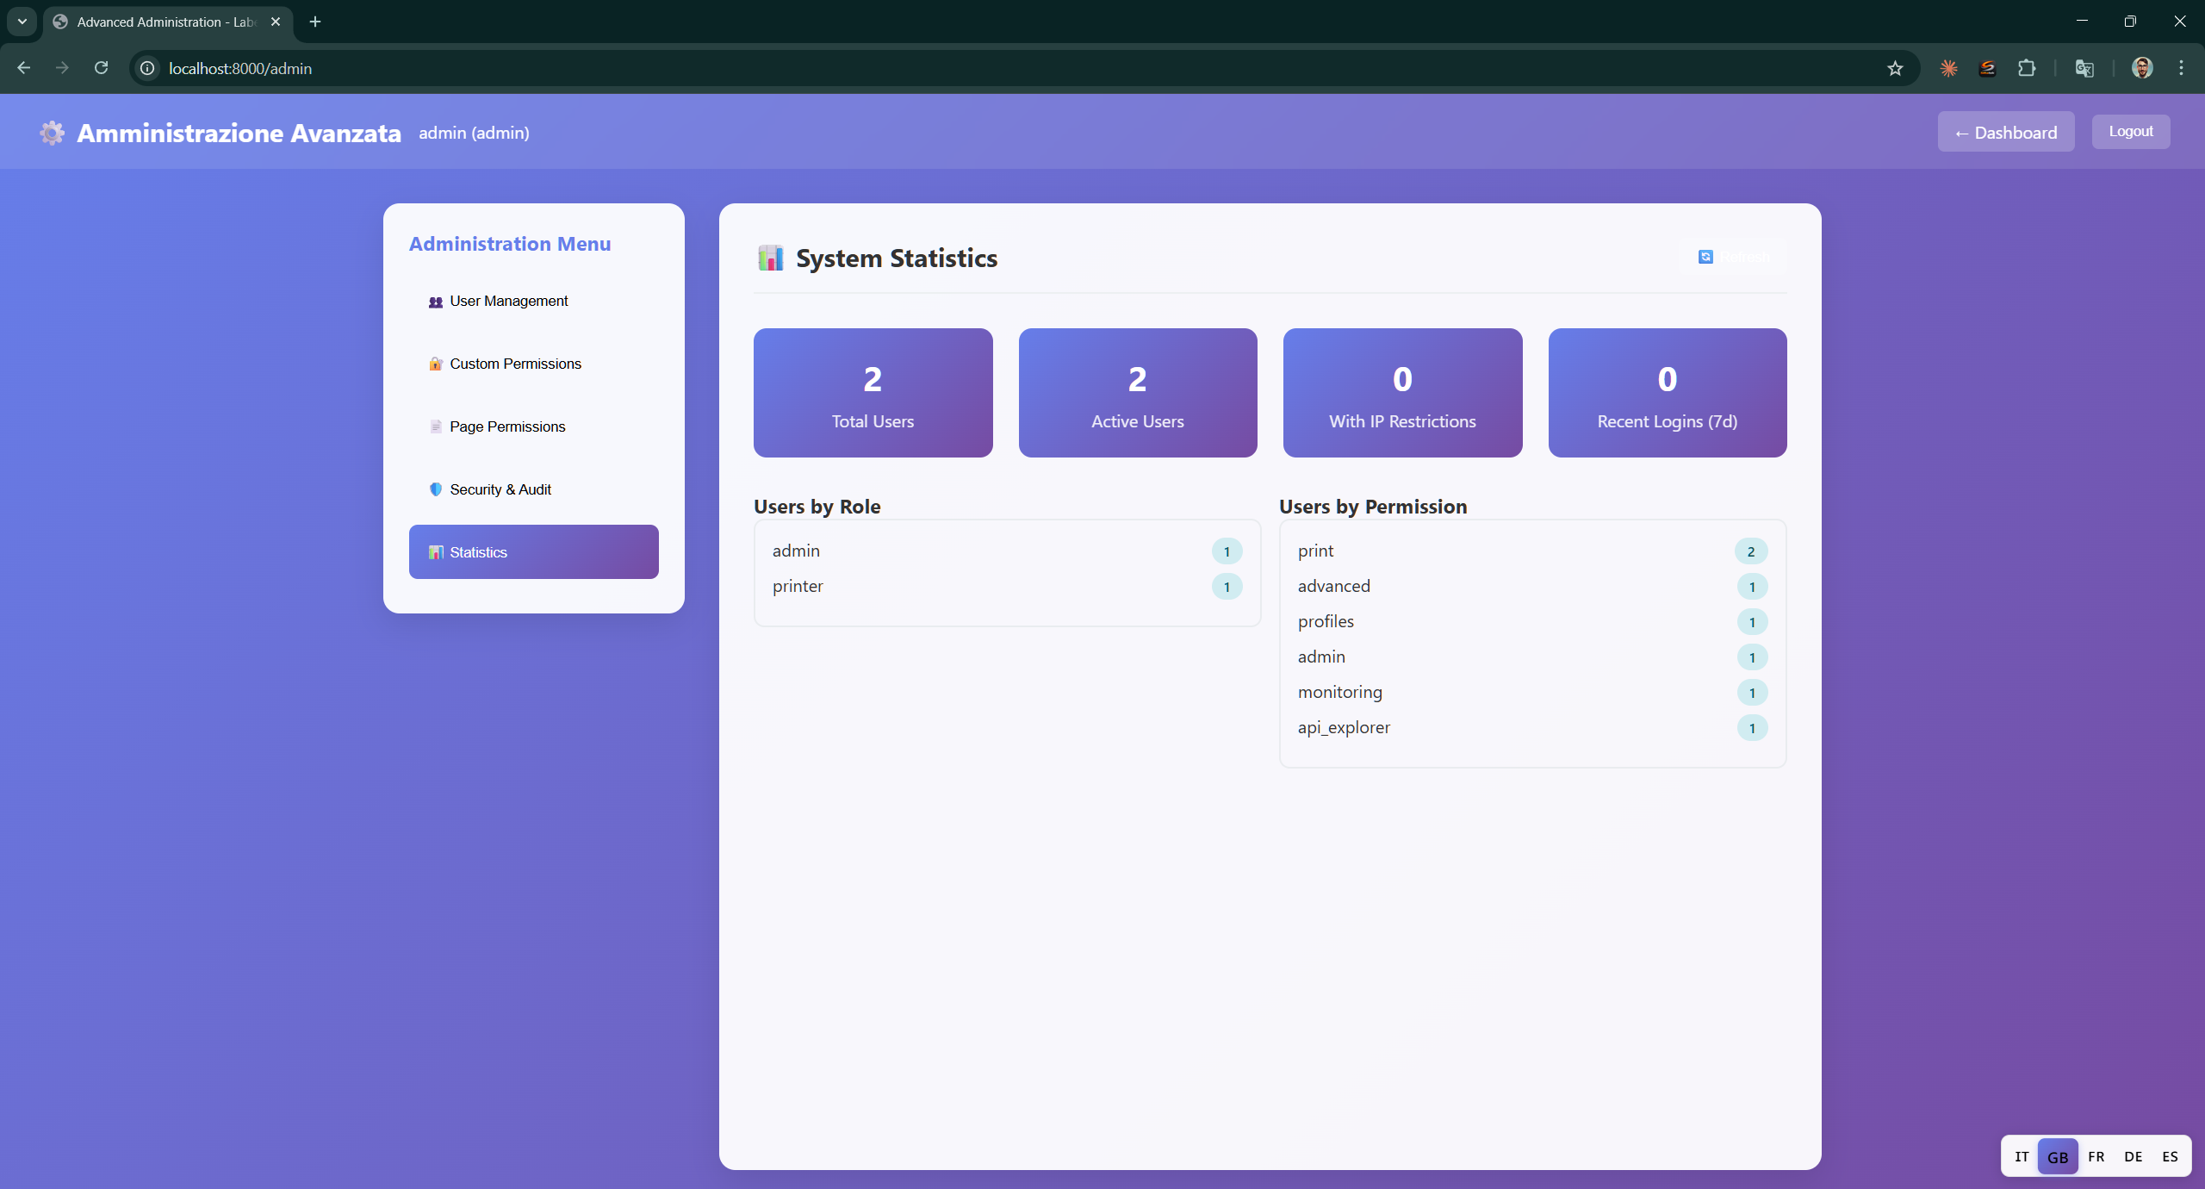Click the 'api_explorer' permission row
This screenshot has height=1189, width=2205.
click(x=1532, y=728)
